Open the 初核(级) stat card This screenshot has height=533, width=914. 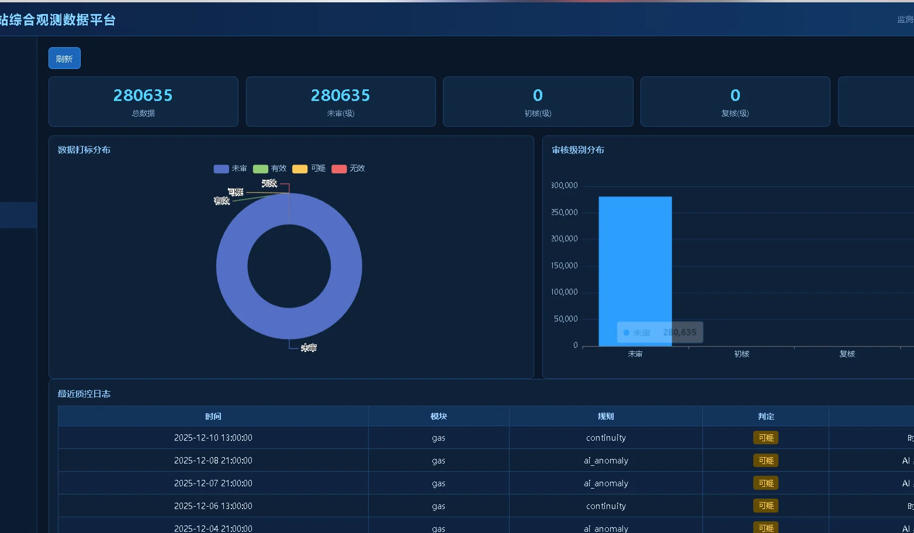pyautogui.click(x=538, y=102)
